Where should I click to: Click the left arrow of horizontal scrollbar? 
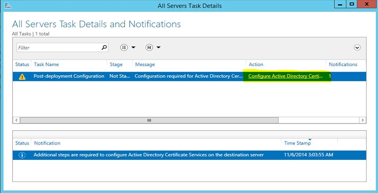[16, 120]
